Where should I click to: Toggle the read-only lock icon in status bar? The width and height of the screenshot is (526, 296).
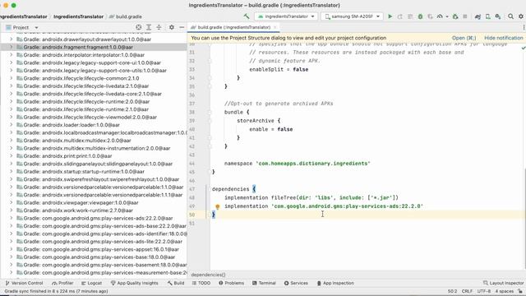point(520,291)
